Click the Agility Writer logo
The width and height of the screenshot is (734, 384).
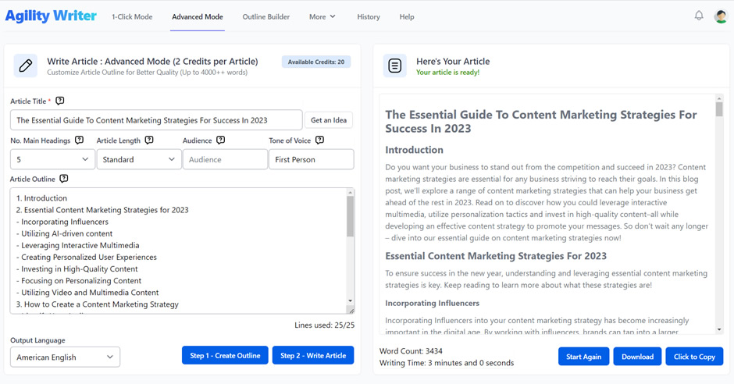51,16
